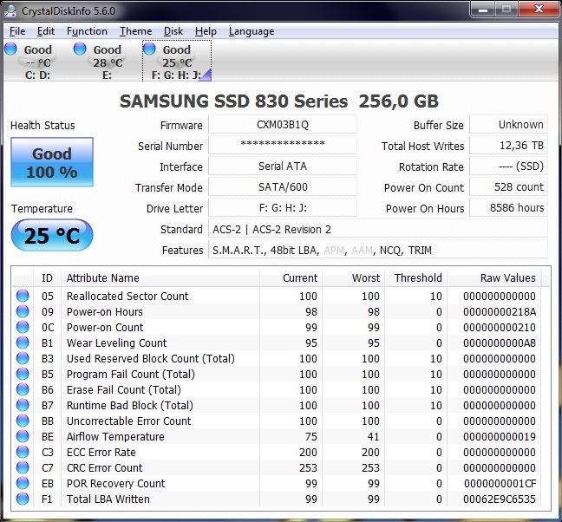
Task: Click the Threshold column header
Action: point(415,277)
